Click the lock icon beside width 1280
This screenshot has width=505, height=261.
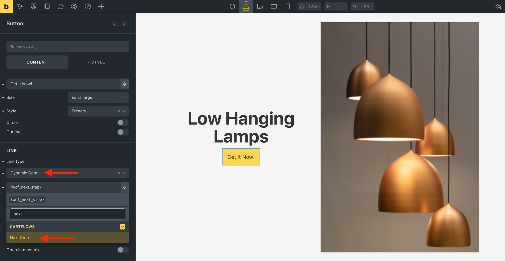[x=302, y=6]
